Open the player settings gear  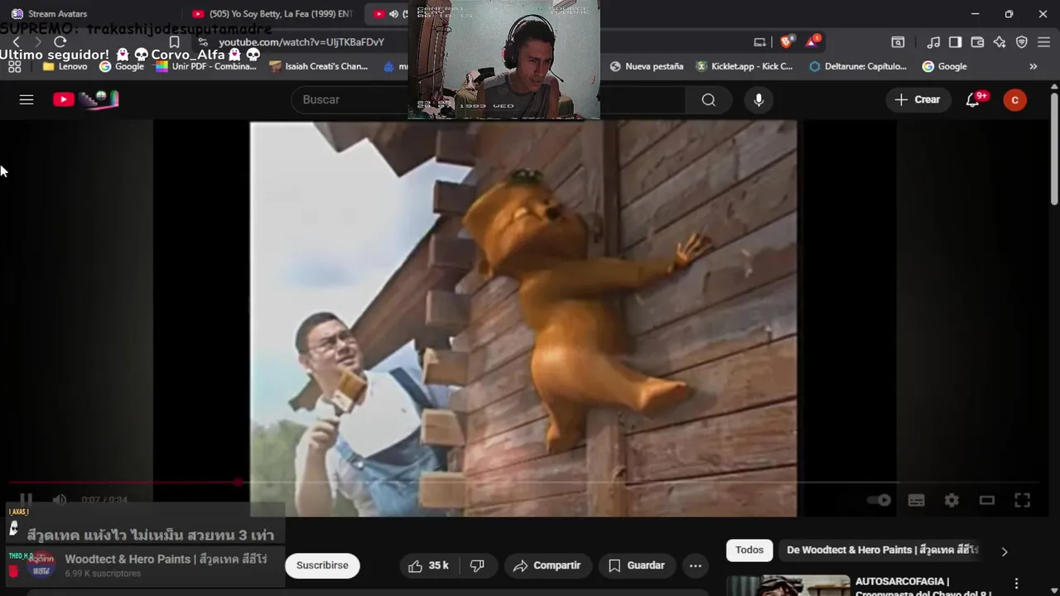[952, 500]
